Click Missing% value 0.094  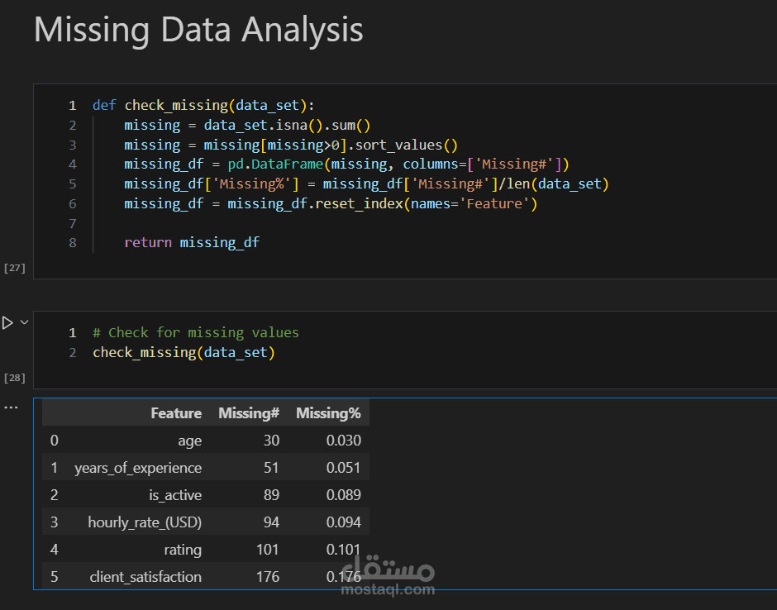[343, 522]
